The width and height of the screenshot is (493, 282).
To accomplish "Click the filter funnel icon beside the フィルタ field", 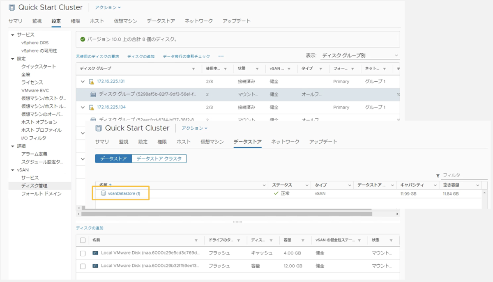I will coord(438,176).
